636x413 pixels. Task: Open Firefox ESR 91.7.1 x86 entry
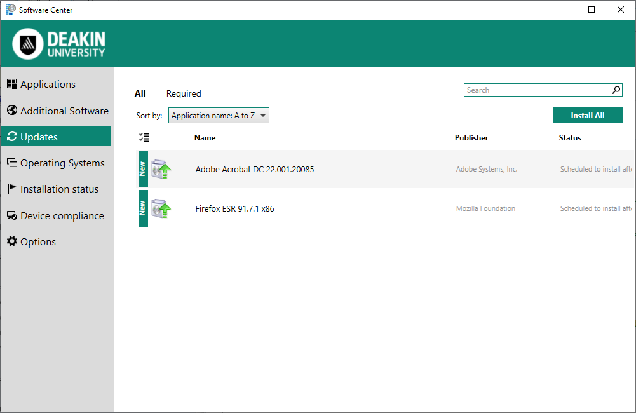[x=235, y=208]
